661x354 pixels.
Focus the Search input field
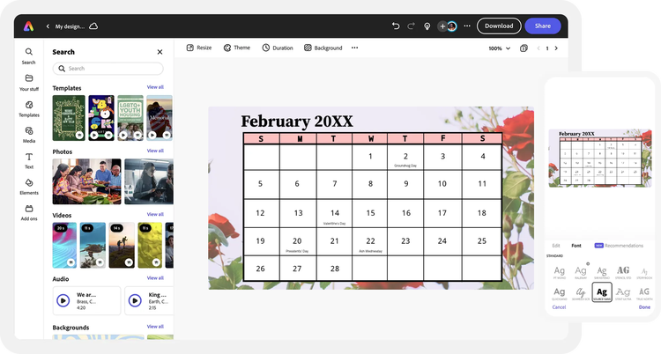tap(108, 69)
